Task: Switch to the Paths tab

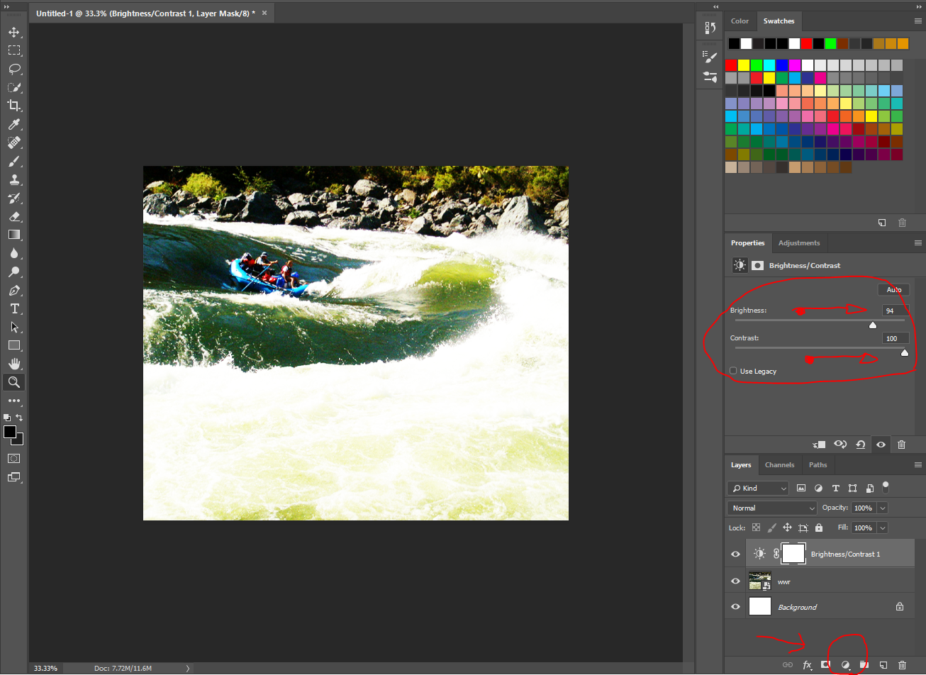Action: click(x=818, y=465)
